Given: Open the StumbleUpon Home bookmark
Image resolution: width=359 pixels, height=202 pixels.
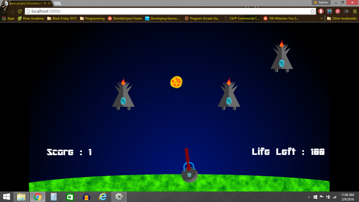Looking at the screenshot, I should coord(125,18).
